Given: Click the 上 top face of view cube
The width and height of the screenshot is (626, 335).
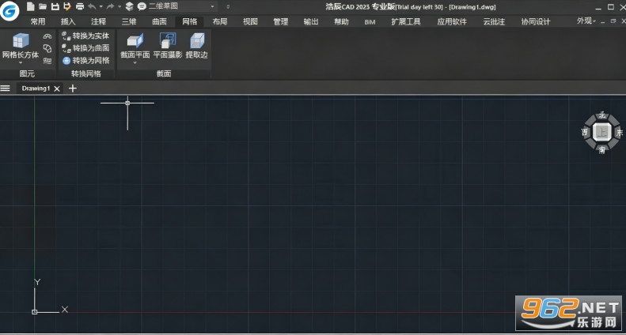Looking at the screenshot, I should [x=601, y=132].
